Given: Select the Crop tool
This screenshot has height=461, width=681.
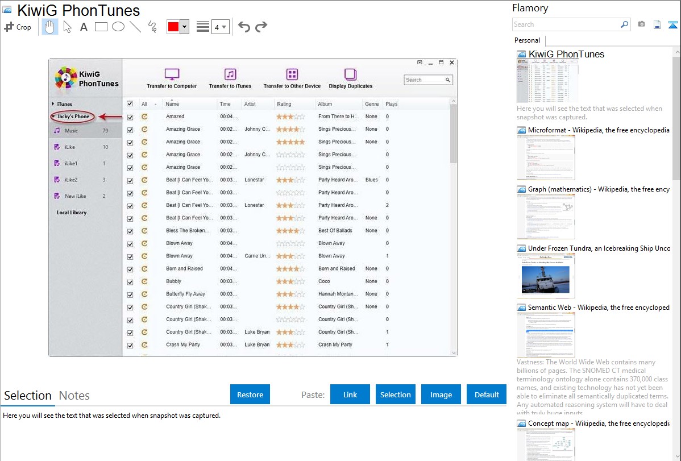Looking at the screenshot, I should 18,27.
